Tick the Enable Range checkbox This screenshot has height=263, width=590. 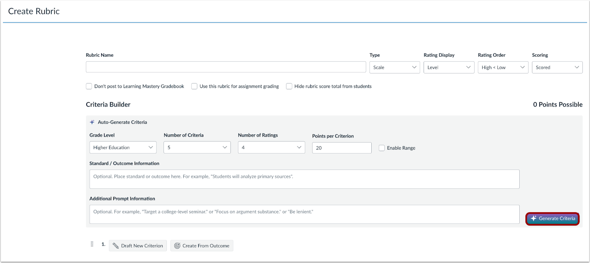[x=382, y=148]
